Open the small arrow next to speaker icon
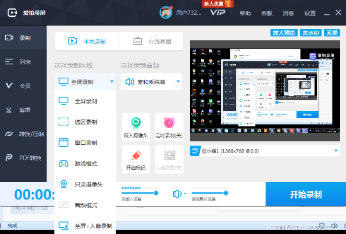Image resolution: width=346 pixels, height=234 pixels. pyautogui.click(x=185, y=194)
